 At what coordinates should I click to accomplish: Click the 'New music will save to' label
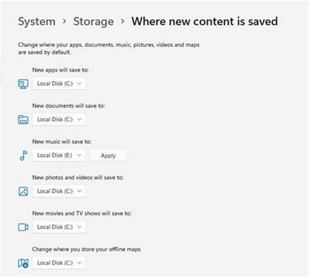tap(62, 141)
